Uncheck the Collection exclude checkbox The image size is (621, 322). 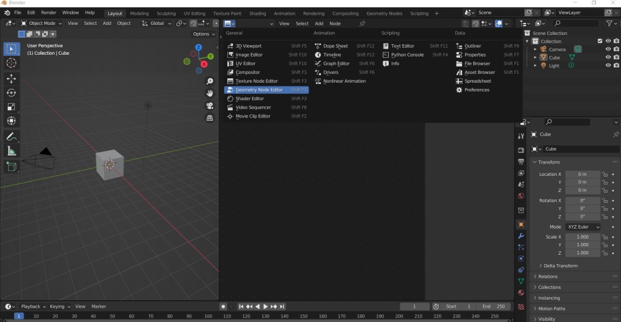point(600,41)
